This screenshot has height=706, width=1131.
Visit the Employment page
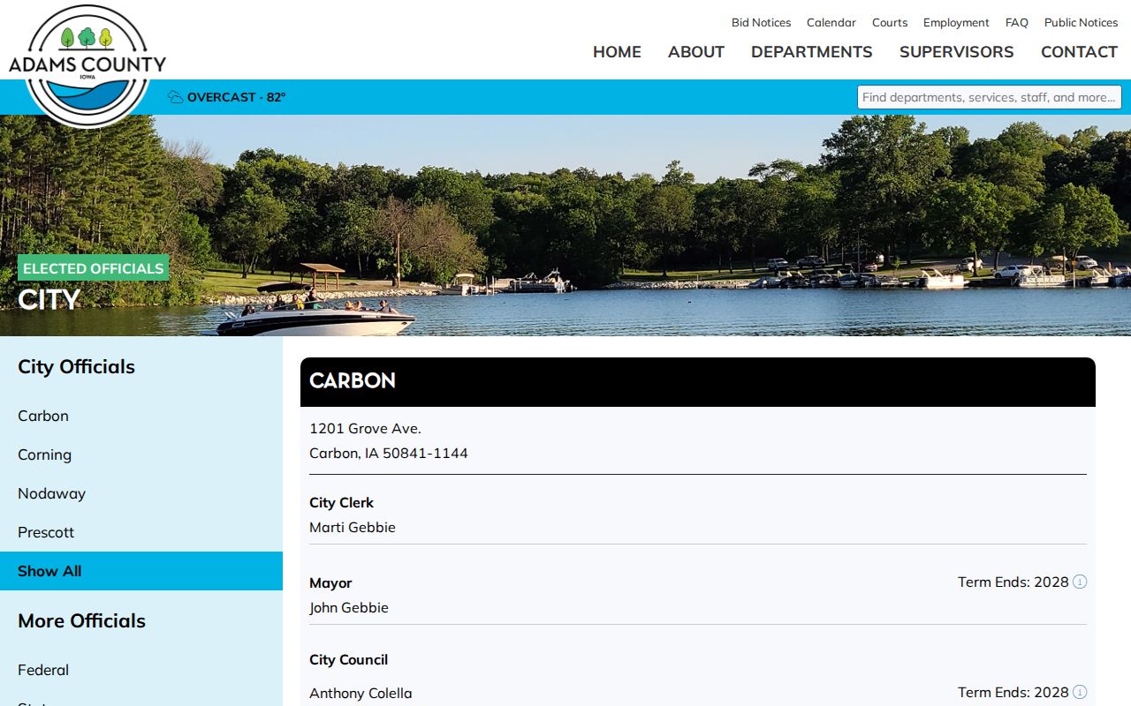(956, 23)
